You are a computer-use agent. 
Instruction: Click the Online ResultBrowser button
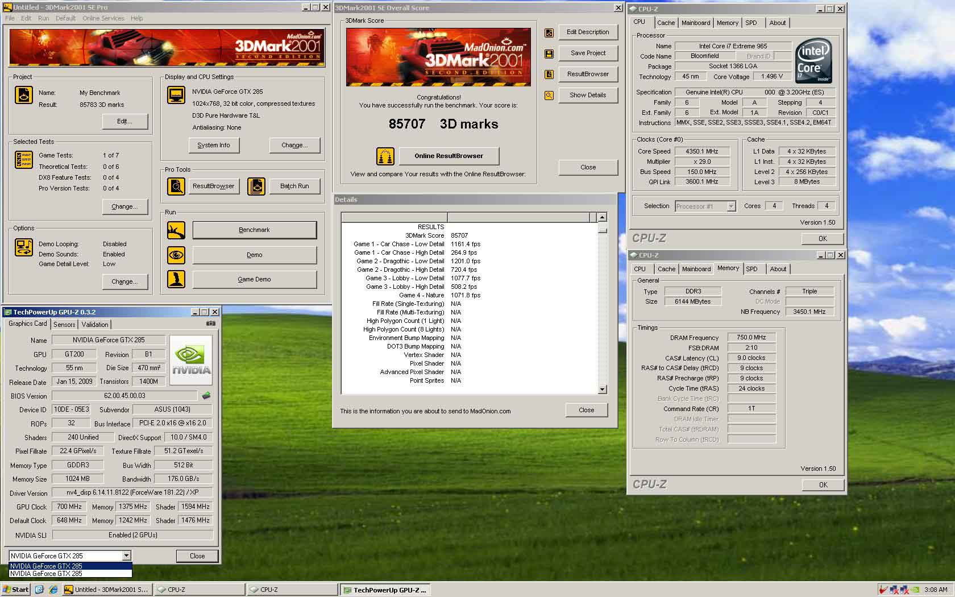click(x=449, y=156)
